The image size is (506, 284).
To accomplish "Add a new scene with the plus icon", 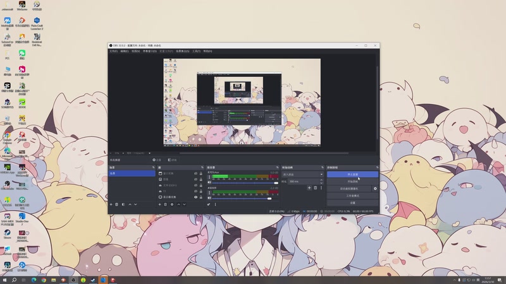I will click(111, 204).
